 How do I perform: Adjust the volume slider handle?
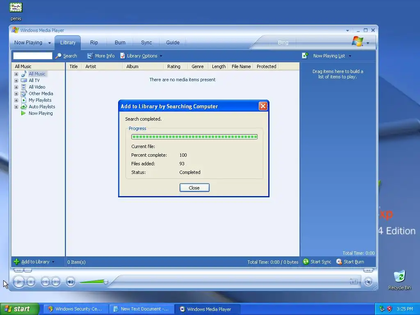106,281
